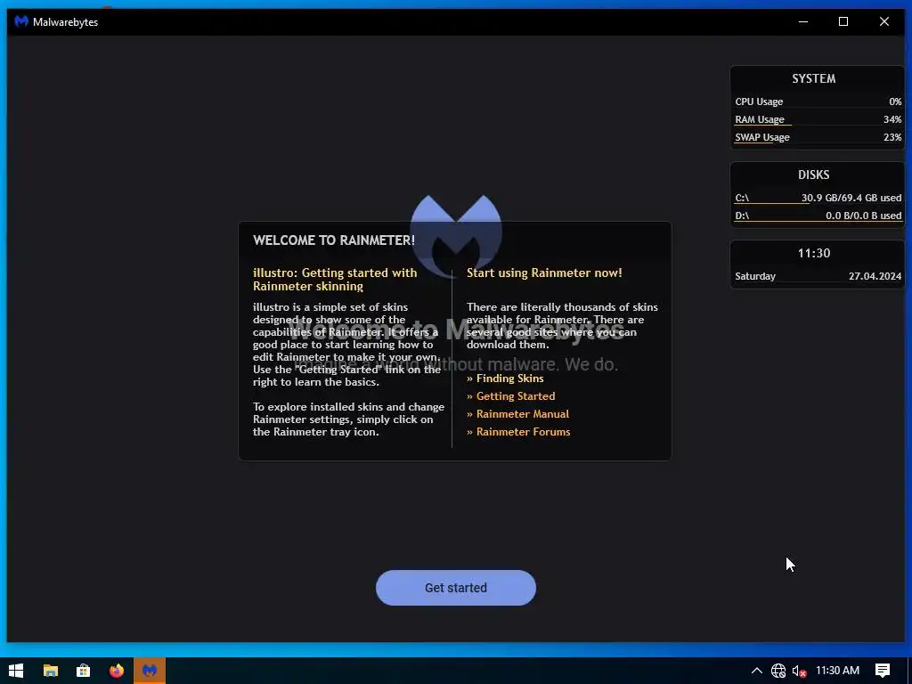Click the 30.9 GB/69.4 GB used value
Viewport: 912px width, 684px height.
pyautogui.click(x=851, y=198)
